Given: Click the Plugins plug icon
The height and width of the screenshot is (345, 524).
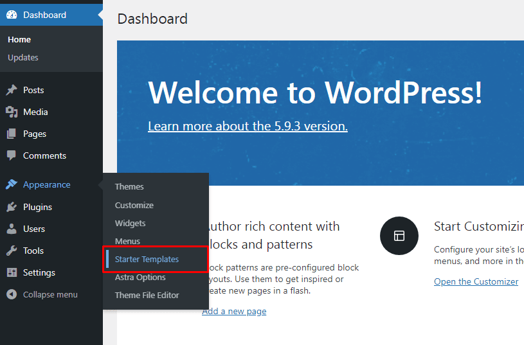Looking at the screenshot, I should tap(12, 207).
